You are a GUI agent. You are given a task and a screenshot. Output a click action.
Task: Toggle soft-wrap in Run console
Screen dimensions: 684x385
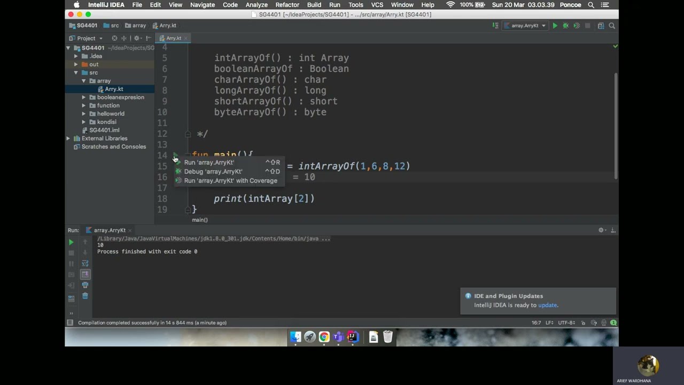pyautogui.click(x=85, y=263)
